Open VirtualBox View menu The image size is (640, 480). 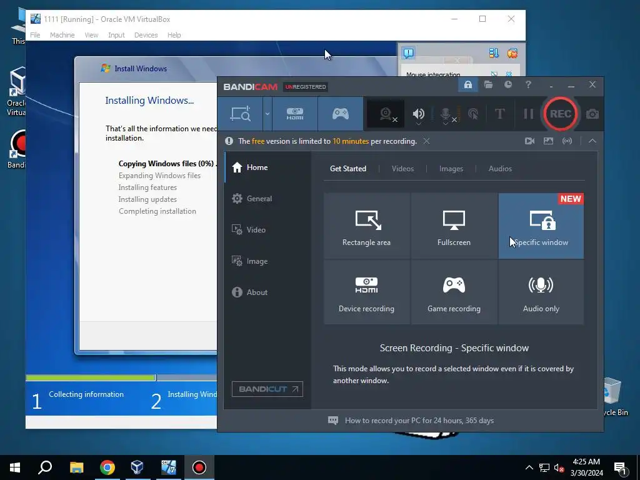tap(91, 35)
